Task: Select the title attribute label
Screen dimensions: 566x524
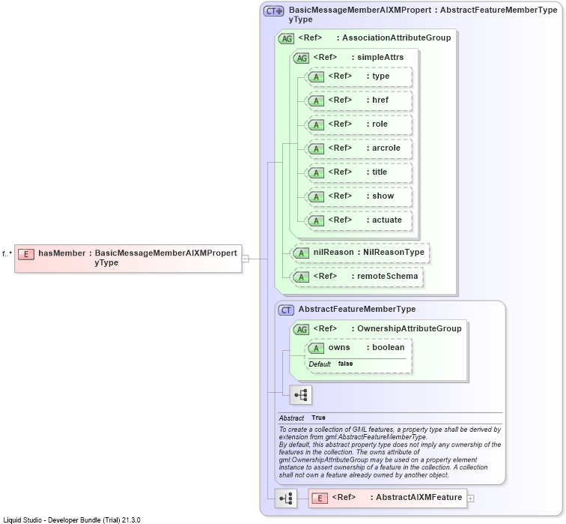Action: [x=380, y=172]
